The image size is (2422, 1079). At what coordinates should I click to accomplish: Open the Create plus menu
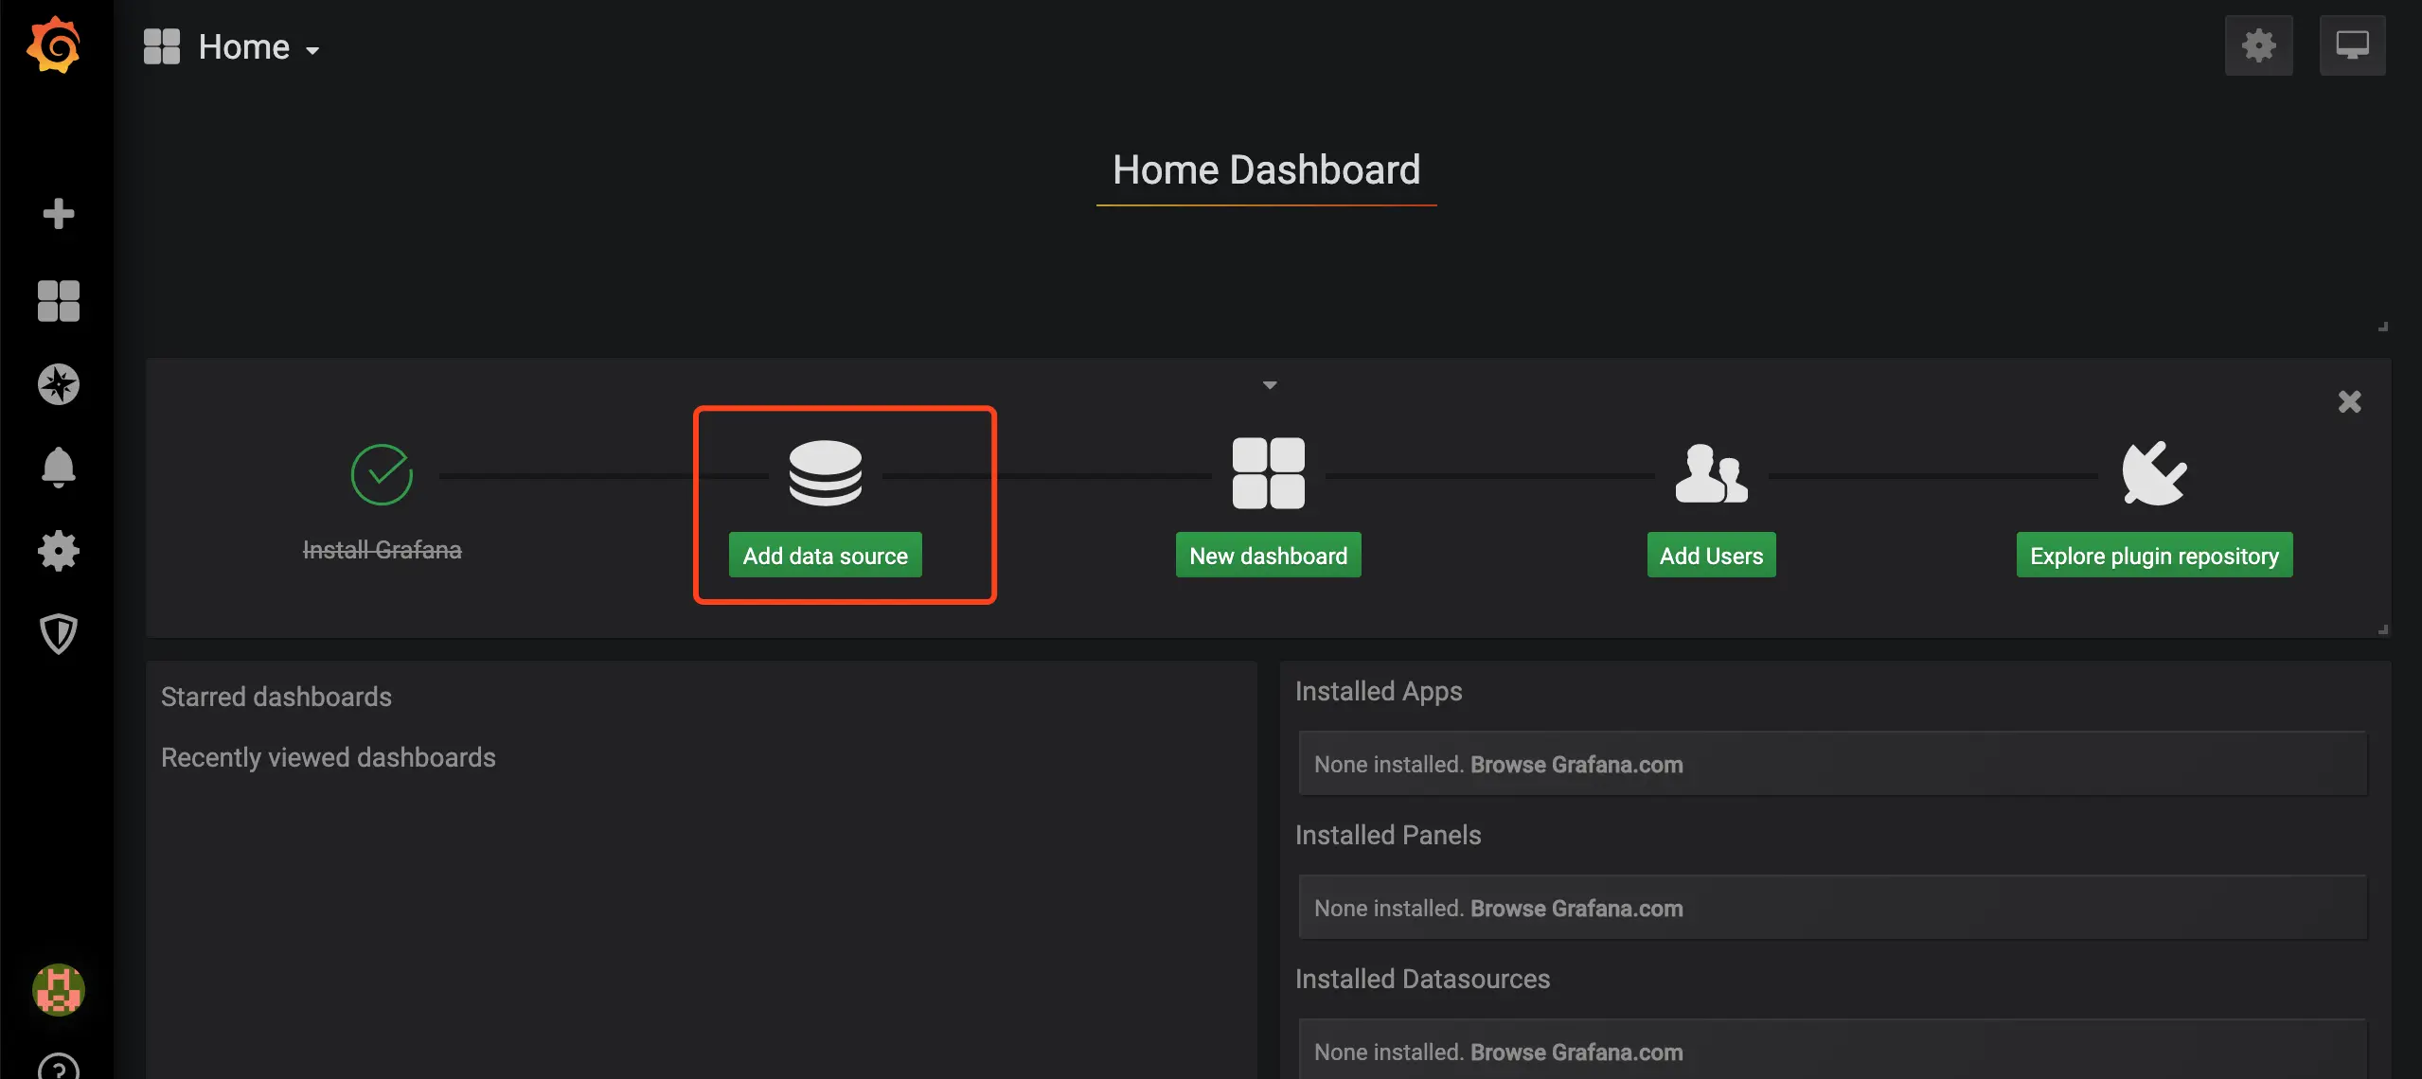click(x=58, y=214)
